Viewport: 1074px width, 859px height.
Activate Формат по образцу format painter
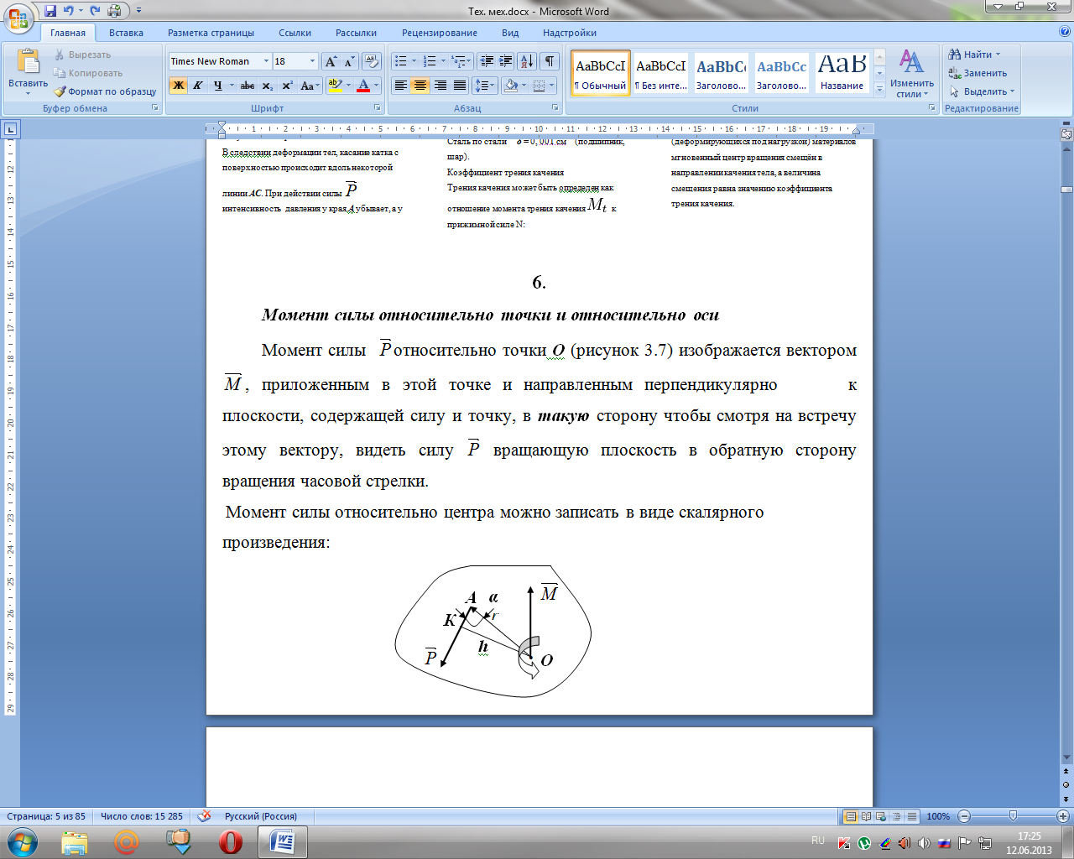coord(105,91)
